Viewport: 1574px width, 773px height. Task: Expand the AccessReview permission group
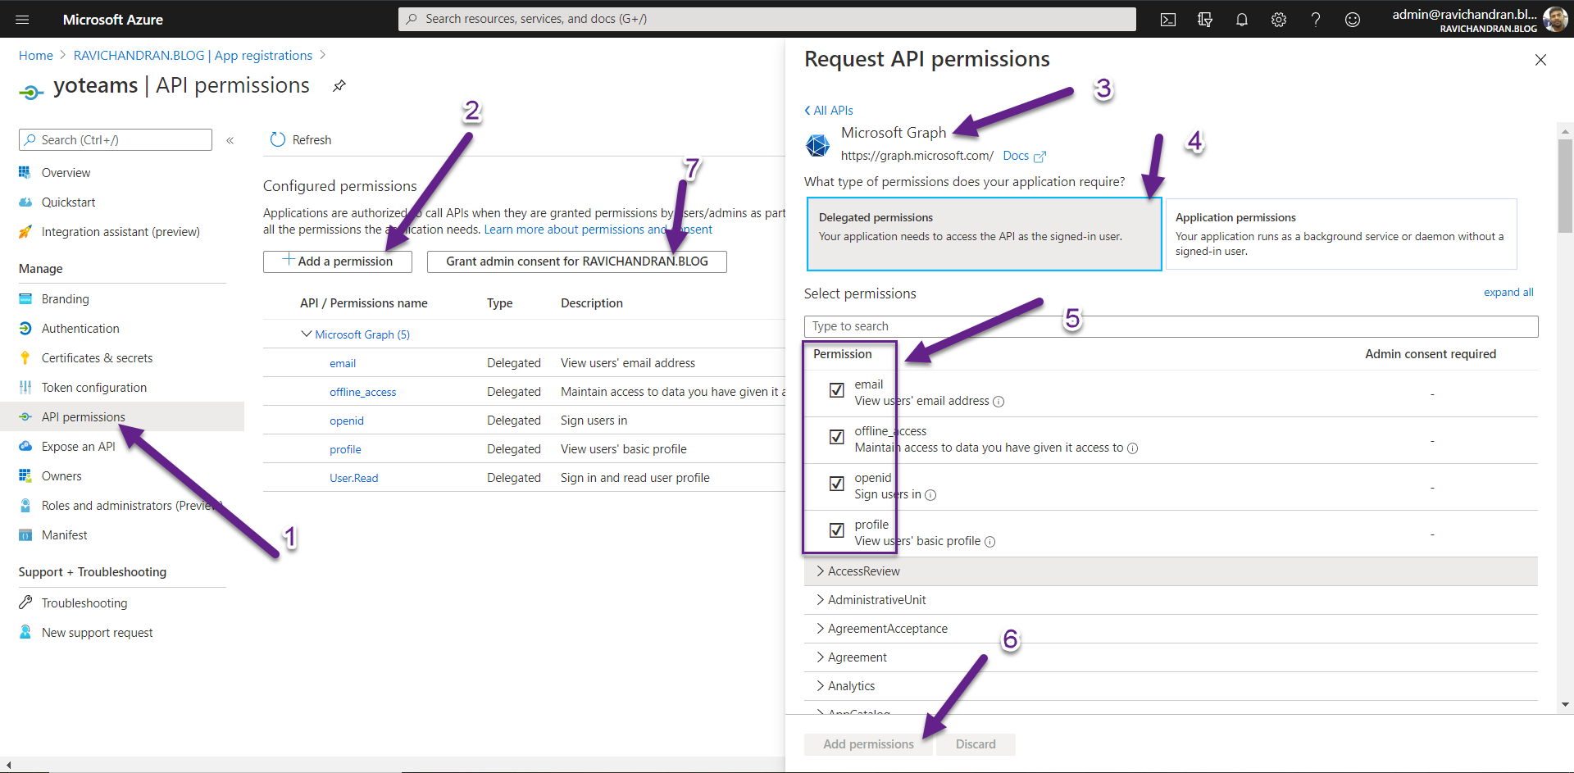coord(862,571)
